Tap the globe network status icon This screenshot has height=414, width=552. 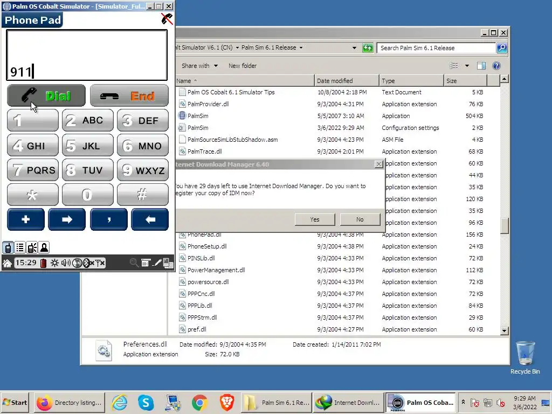[77, 263]
